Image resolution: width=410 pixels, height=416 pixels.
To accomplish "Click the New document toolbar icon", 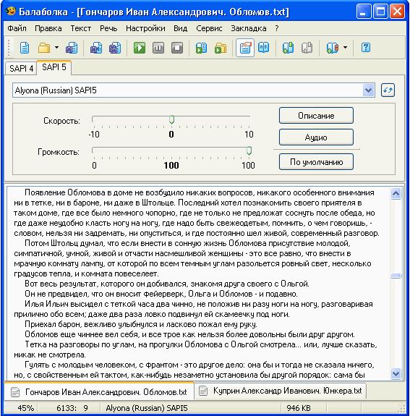I will [x=25, y=48].
